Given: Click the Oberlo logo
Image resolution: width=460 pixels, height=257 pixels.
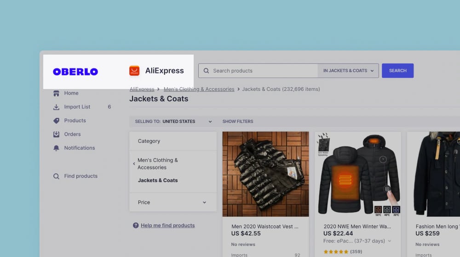Looking at the screenshot, I should pos(75,72).
